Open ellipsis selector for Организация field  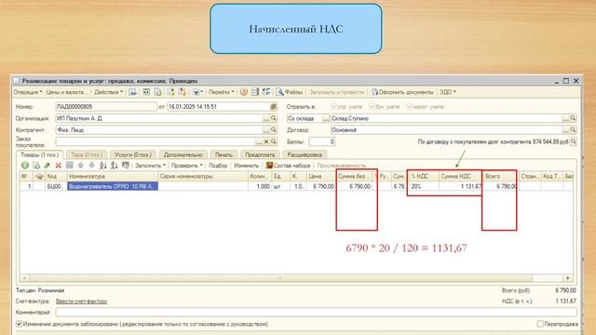tap(266, 118)
